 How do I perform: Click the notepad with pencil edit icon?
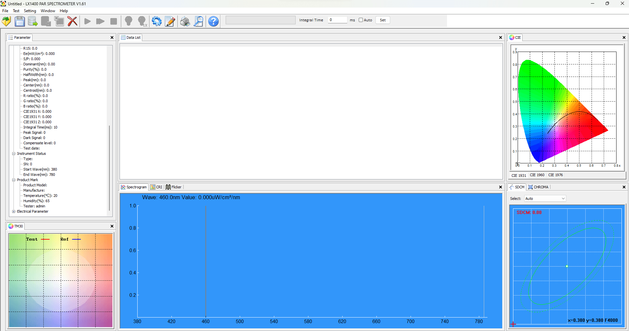pos(170,21)
